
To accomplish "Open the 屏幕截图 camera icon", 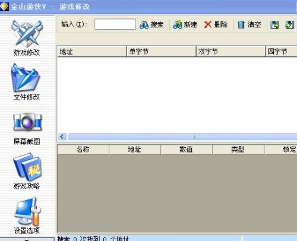I will [x=27, y=122].
